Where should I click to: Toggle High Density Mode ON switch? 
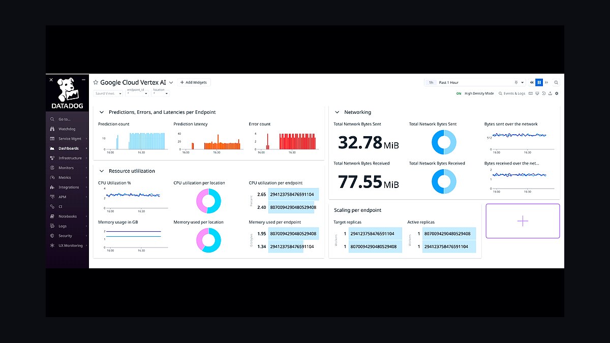(x=459, y=93)
